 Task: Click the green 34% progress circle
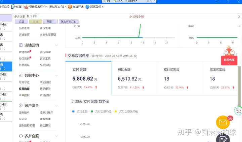coord(238,111)
